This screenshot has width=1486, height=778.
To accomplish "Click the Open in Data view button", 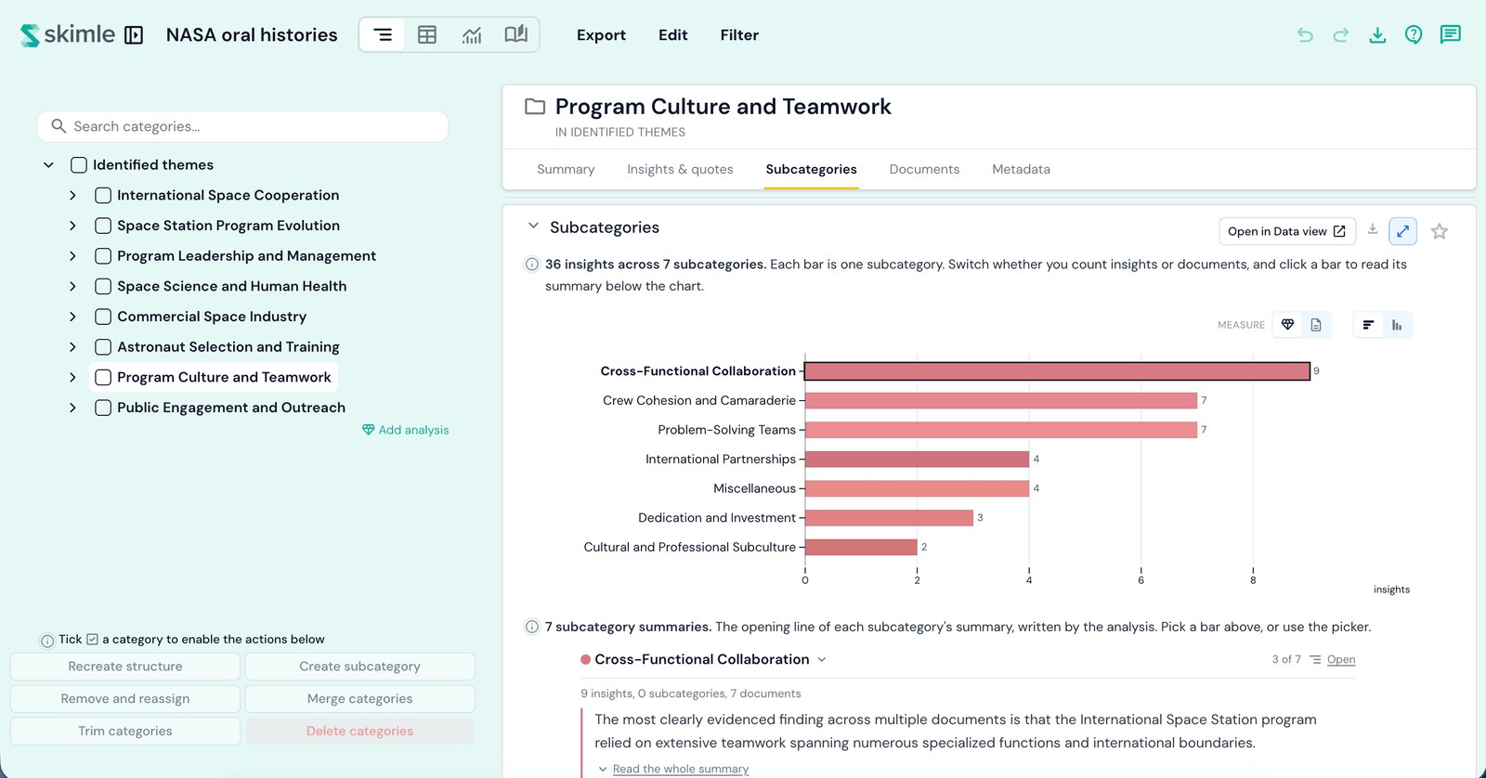I will click(1287, 231).
